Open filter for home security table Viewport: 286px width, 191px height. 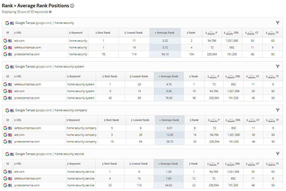point(277,23)
